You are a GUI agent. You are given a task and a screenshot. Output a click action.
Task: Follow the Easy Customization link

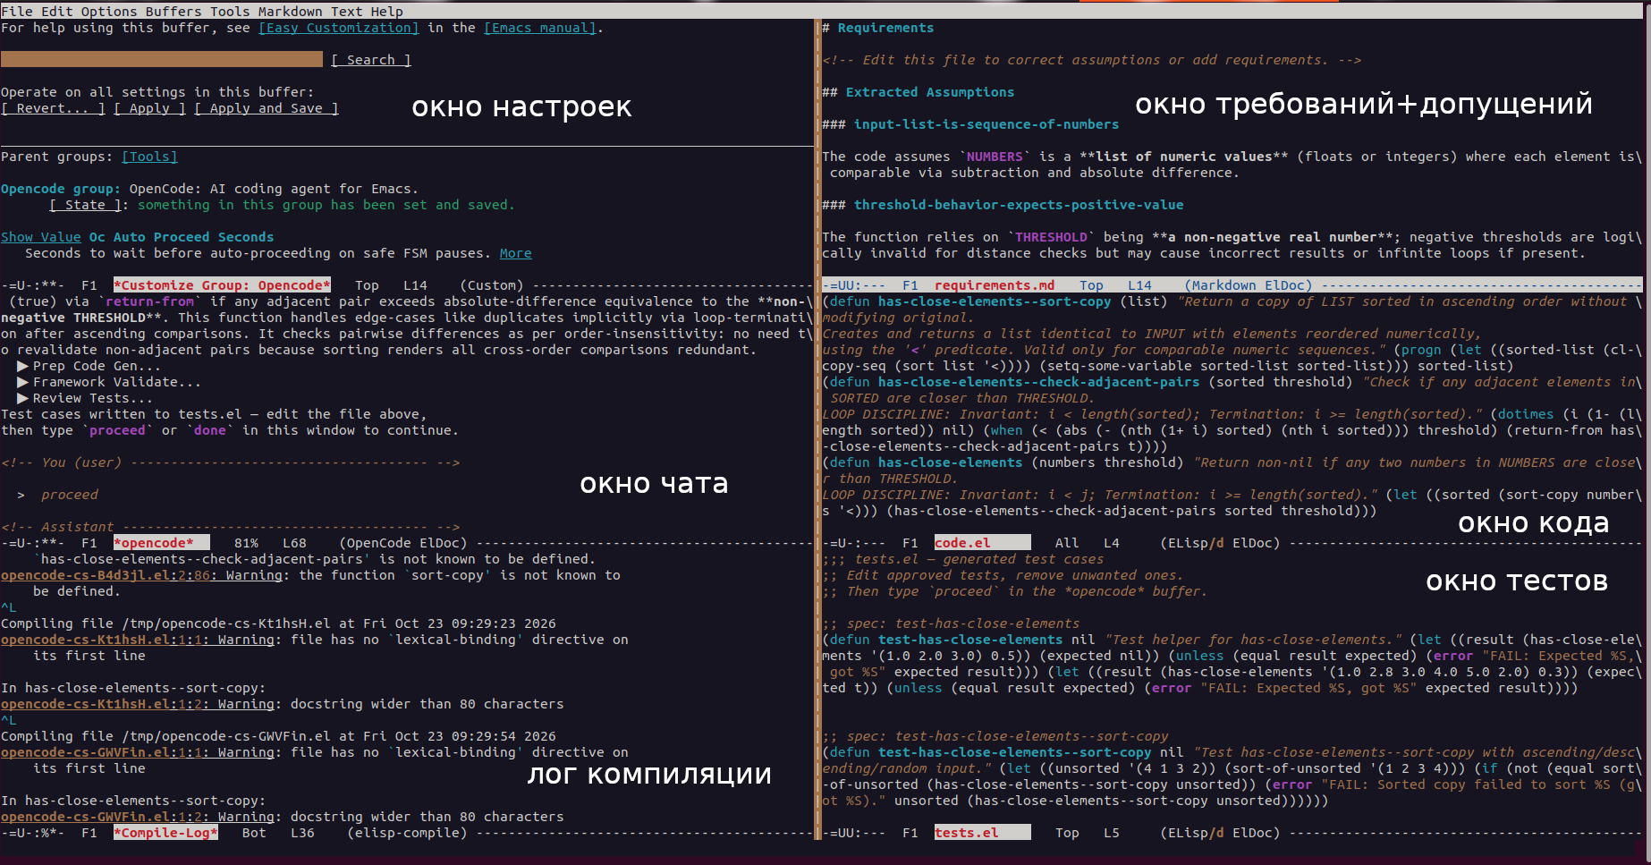click(x=339, y=28)
